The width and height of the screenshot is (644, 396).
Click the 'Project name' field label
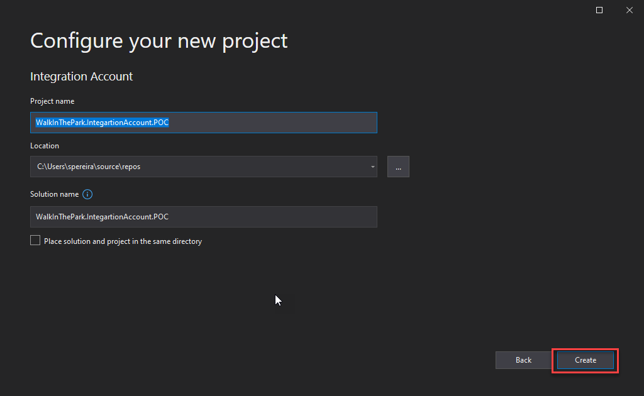click(52, 101)
